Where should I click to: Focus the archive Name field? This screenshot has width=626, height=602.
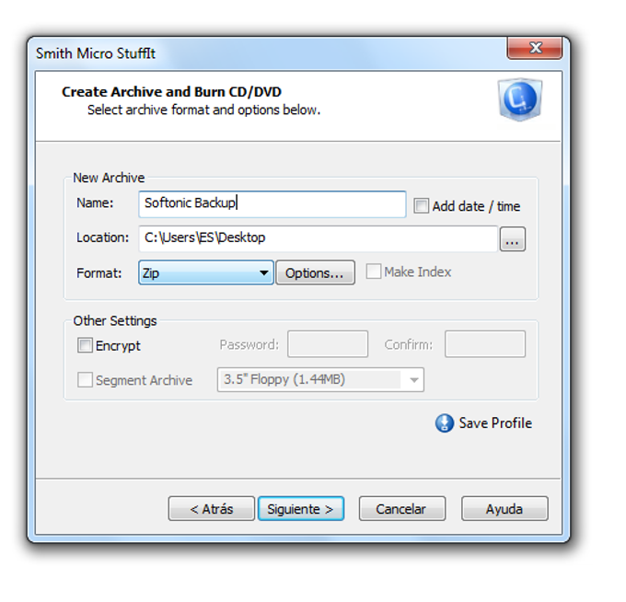(272, 204)
